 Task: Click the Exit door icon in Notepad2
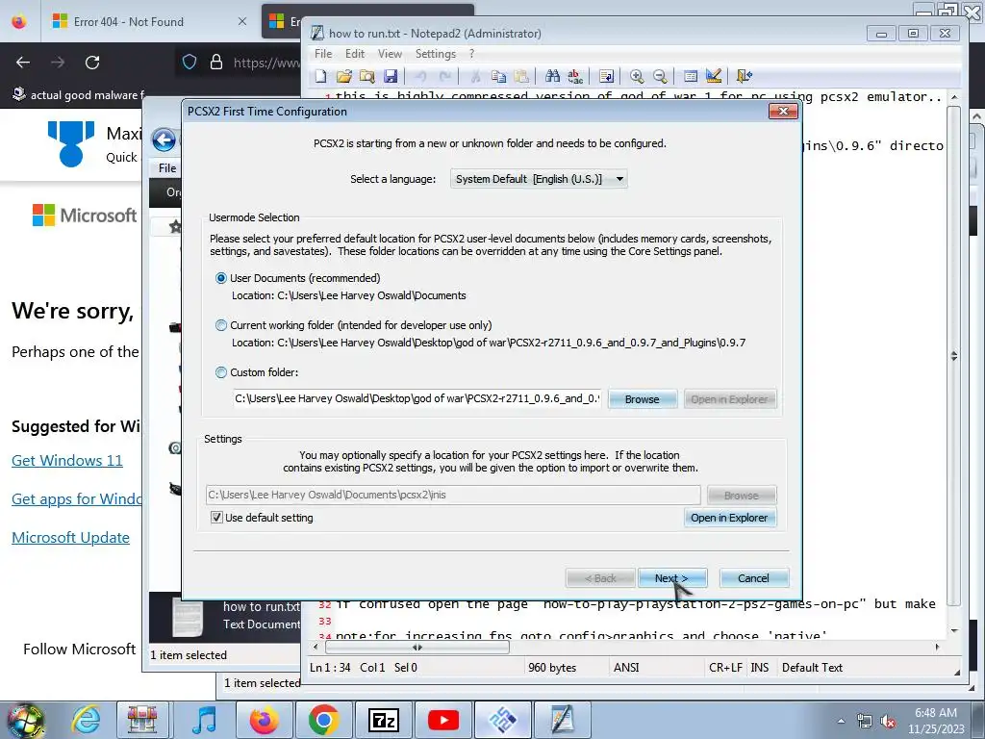[744, 76]
